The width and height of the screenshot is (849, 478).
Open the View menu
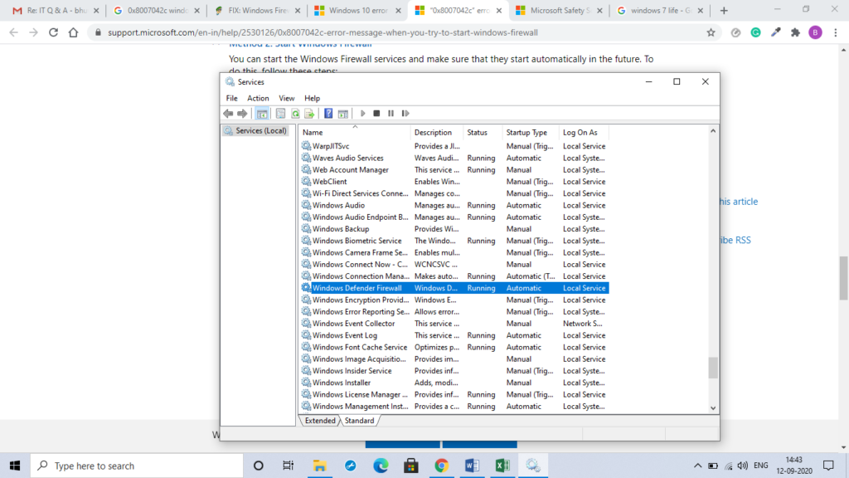(287, 98)
